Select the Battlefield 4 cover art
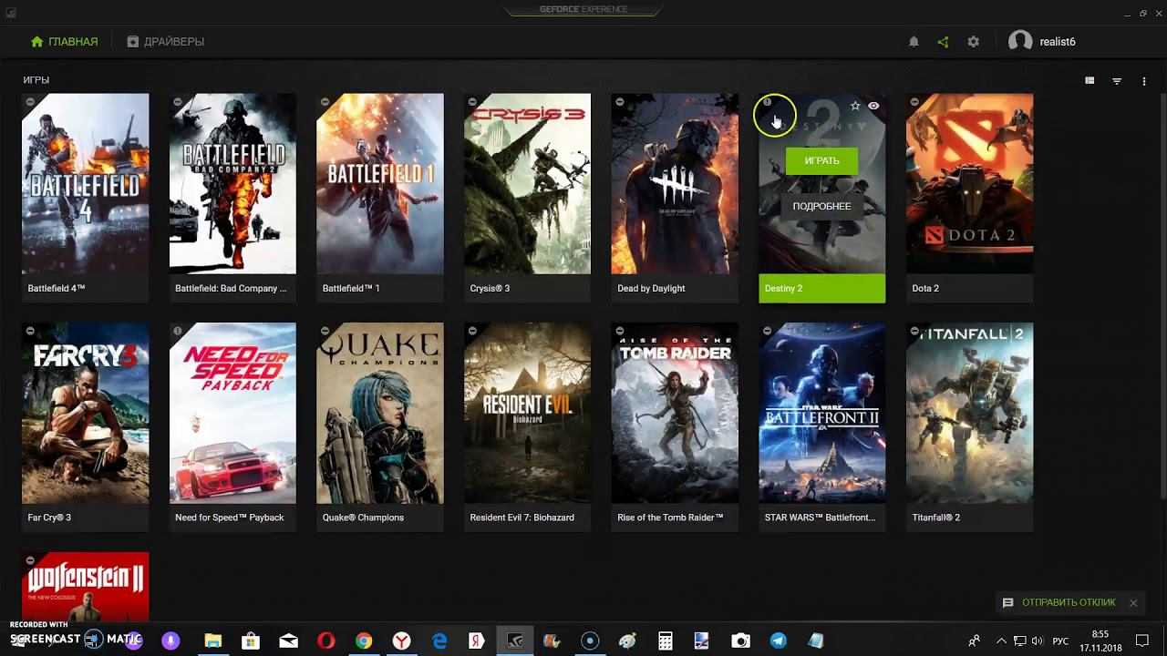The height and width of the screenshot is (656, 1167). 86,183
